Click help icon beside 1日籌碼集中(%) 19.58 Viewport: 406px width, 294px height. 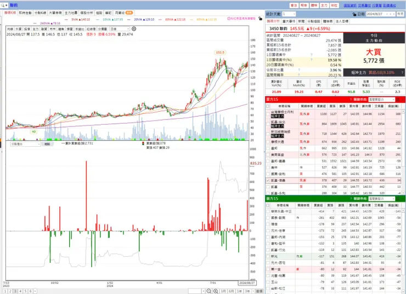(312, 60)
